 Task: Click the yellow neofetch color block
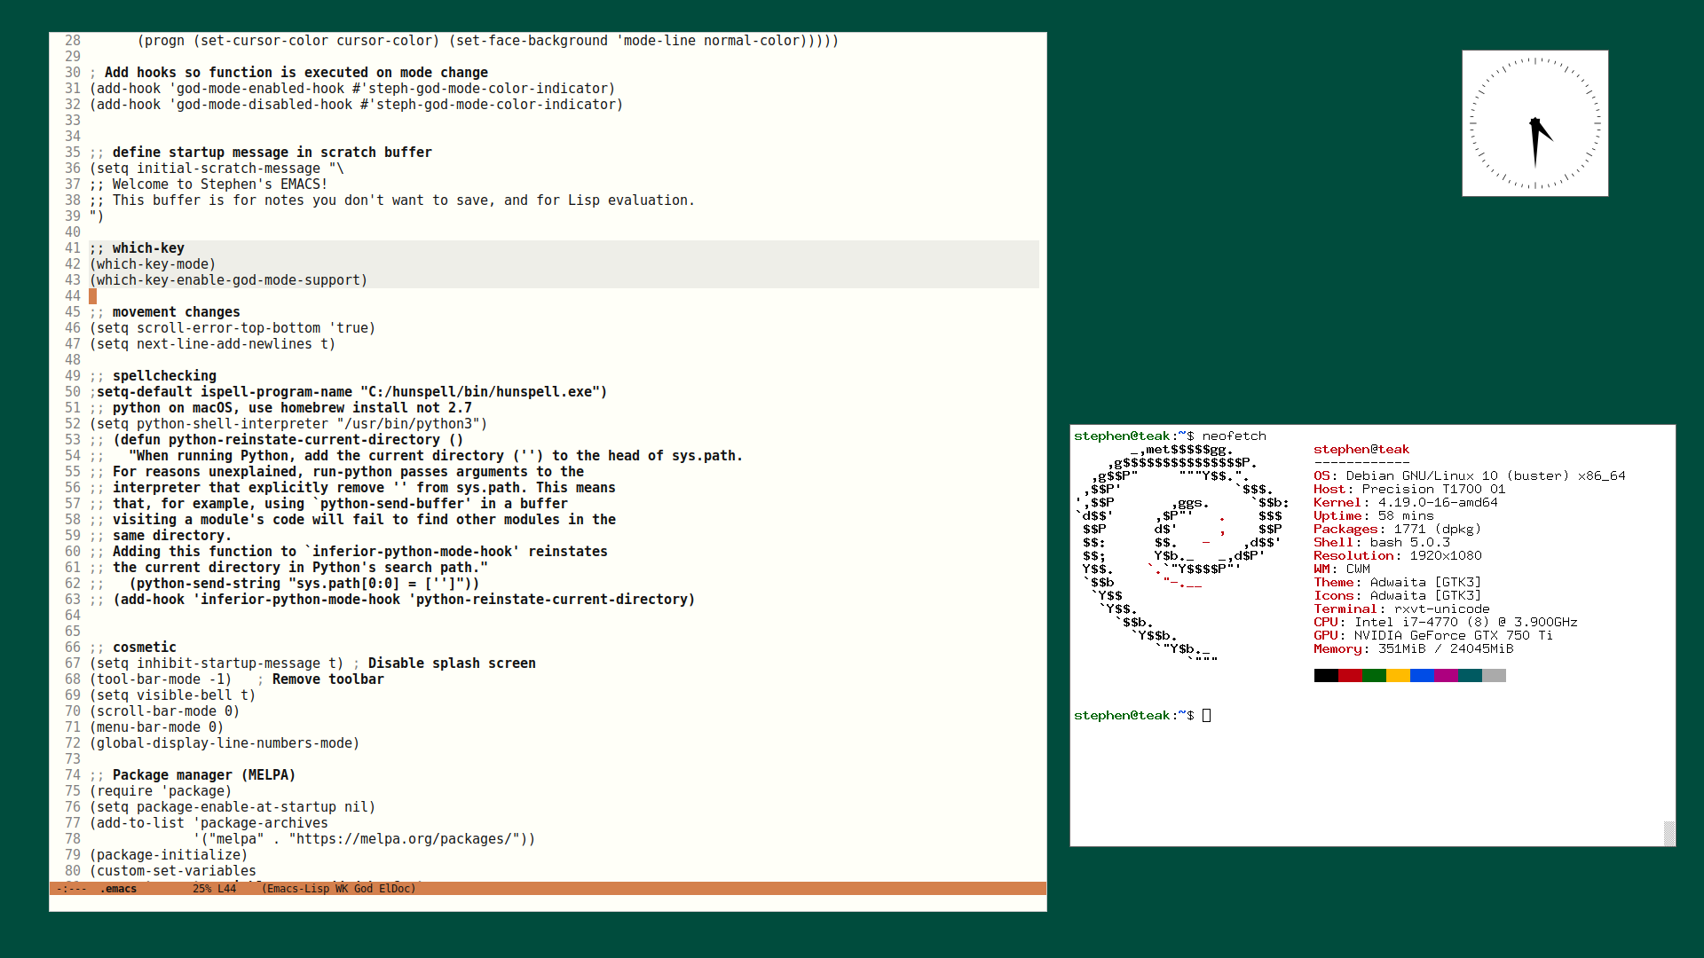click(x=1398, y=676)
